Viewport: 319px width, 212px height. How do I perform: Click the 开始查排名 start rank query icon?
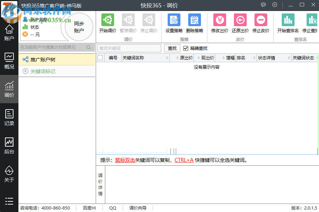pos(288,20)
